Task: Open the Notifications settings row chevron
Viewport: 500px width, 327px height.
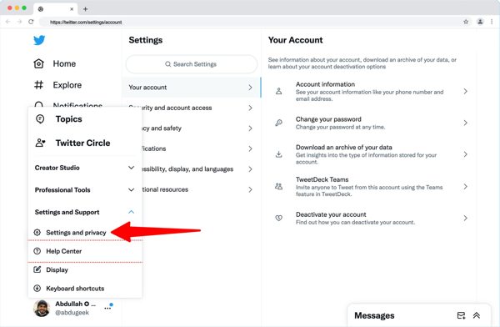Action: (x=250, y=148)
